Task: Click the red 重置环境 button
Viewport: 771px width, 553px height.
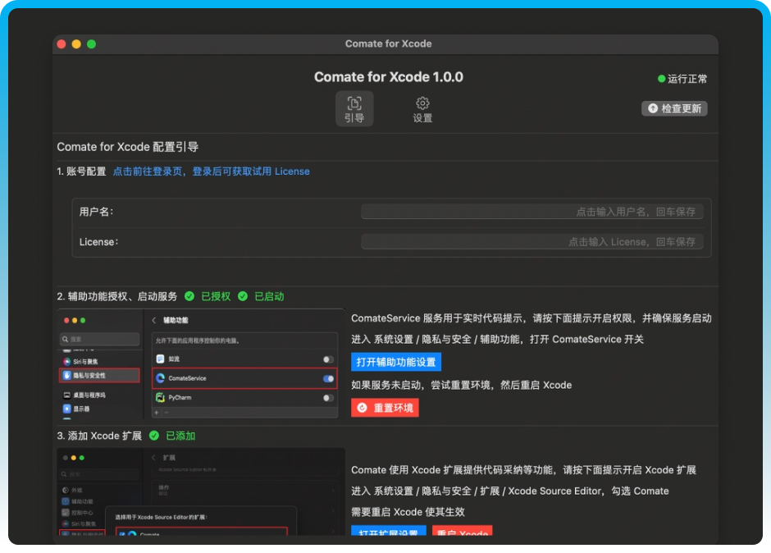Action: [385, 407]
